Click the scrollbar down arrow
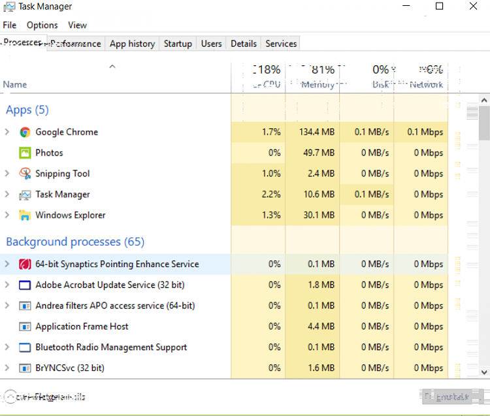This screenshot has height=416, width=490. coord(484,372)
